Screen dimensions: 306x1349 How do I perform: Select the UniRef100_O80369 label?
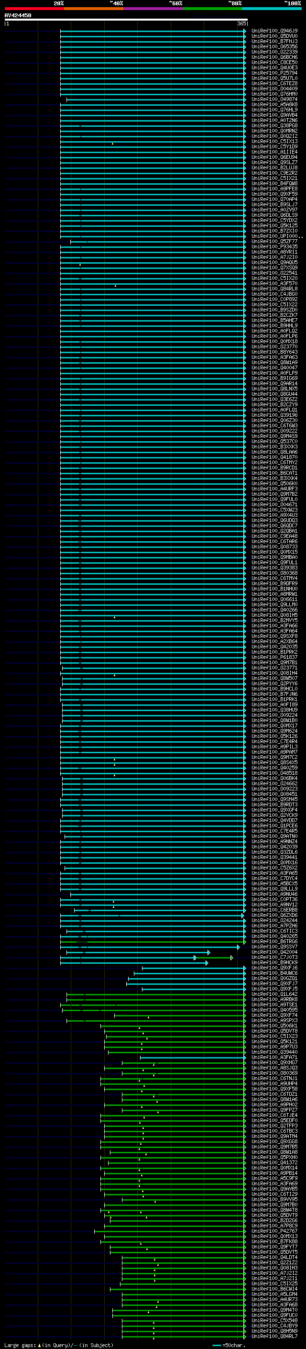(x=274, y=1073)
